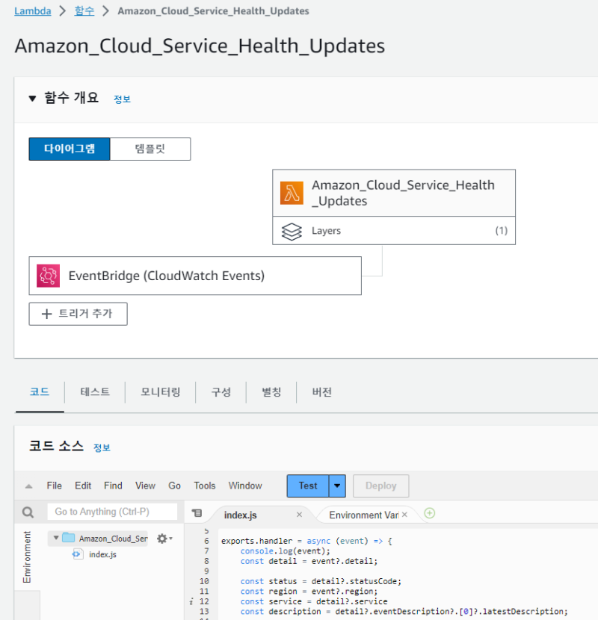598x620 pixels.
Task: Click the EventBridge trigger icon
Action: click(48, 276)
